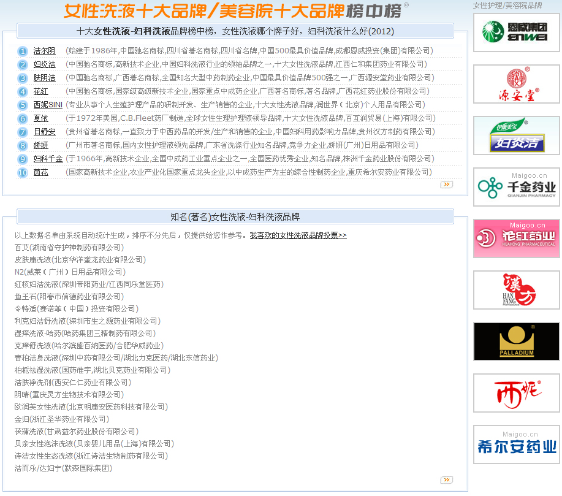This screenshot has width=562, height=496.
Task: Select the 贝亲女性泡沫洗液 brand entry
Action: coord(94,444)
